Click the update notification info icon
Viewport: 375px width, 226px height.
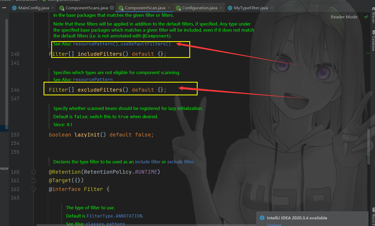(x=262, y=218)
